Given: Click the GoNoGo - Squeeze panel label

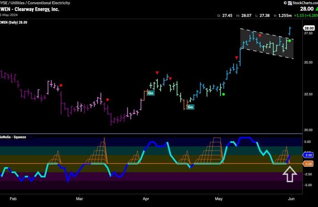Looking at the screenshot, I should click(x=13, y=137).
